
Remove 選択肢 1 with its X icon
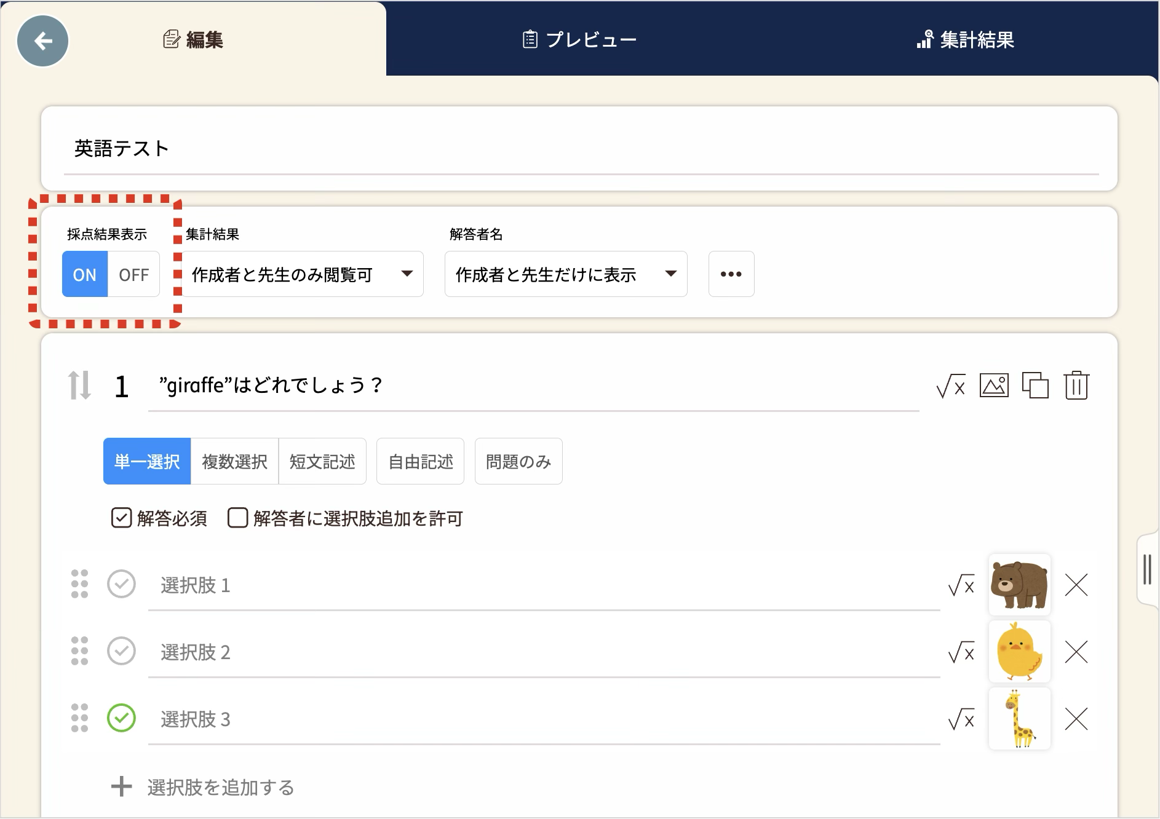coord(1076,585)
